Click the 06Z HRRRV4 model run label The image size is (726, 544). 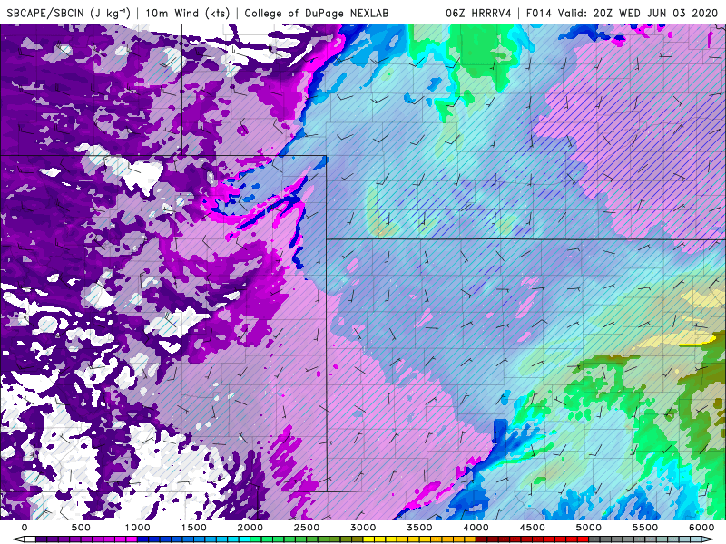[x=478, y=13]
